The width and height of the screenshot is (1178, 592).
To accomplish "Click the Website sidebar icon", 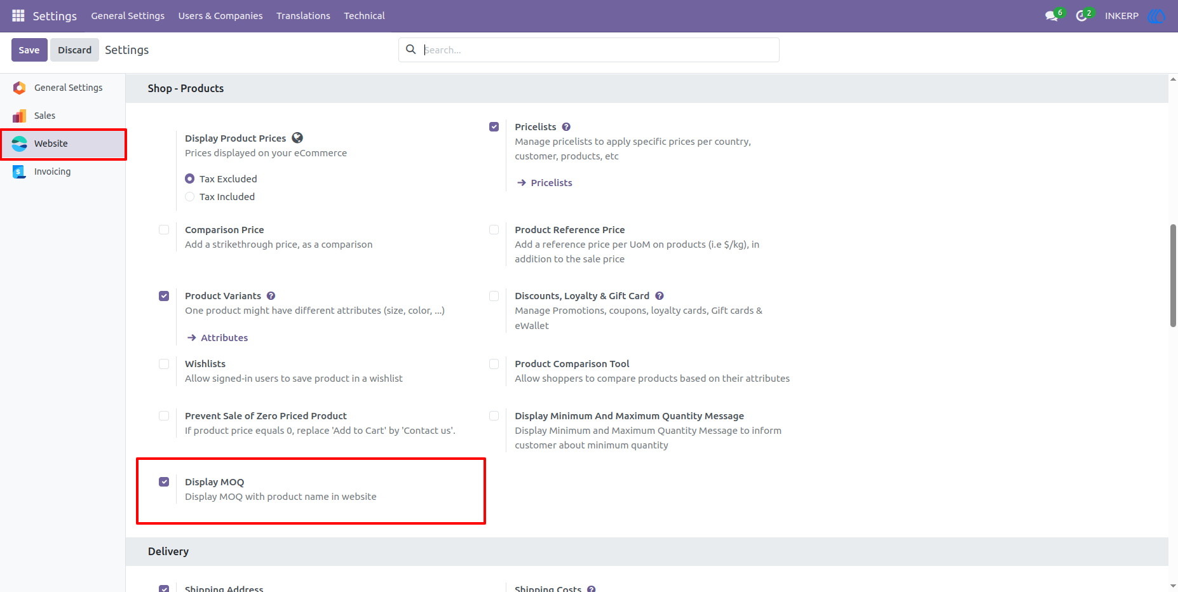I will point(20,144).
